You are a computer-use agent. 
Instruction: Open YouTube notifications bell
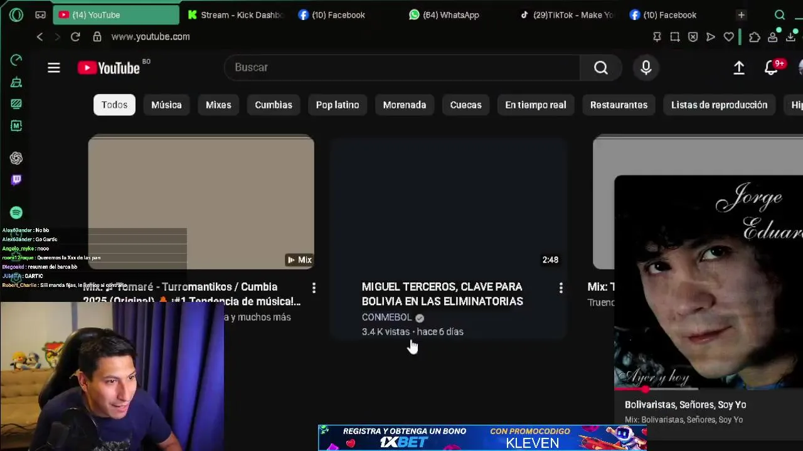(771, 68)
